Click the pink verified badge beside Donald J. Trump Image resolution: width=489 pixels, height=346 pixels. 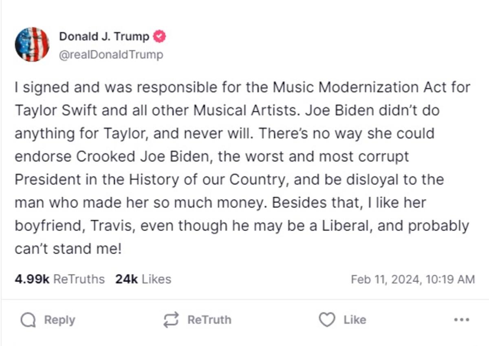[x=159, y=36]
